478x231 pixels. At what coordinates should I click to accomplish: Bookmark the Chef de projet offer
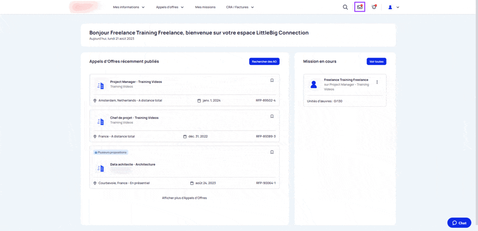[272, 116]
